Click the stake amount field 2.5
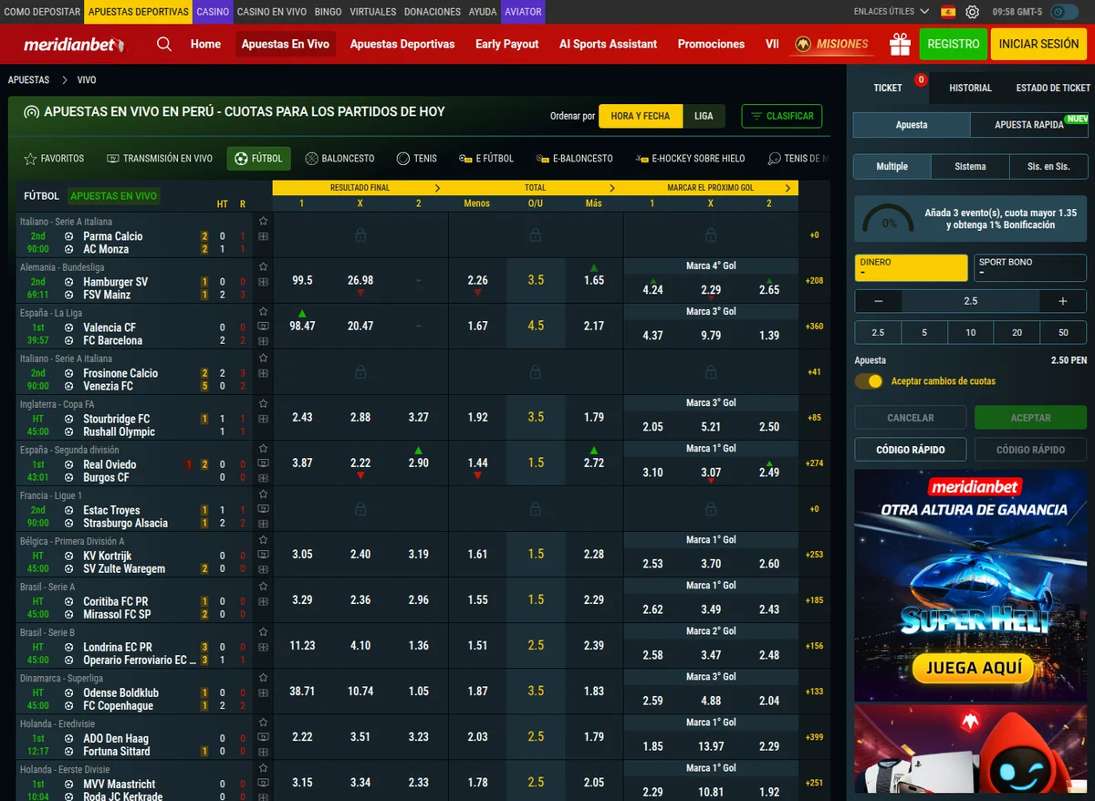 click(970, 301)
